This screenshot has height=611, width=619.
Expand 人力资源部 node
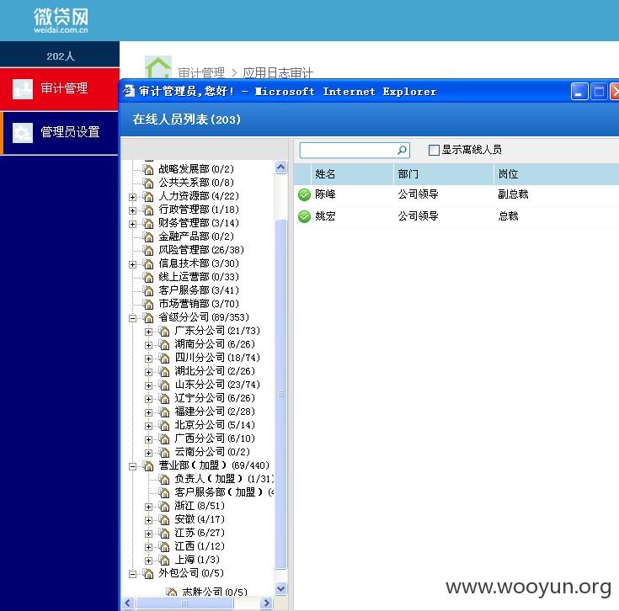click(x=133, y=197)
